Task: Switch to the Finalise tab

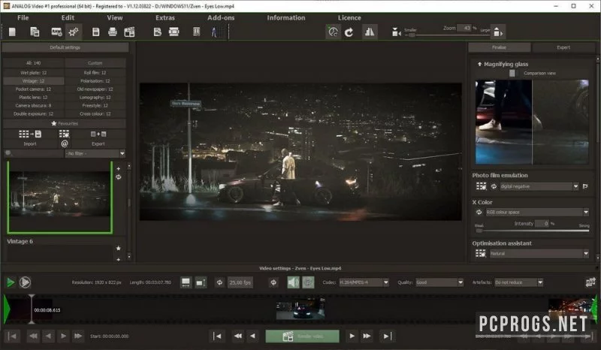Action: pyautogui.click(x=499, y=47)
